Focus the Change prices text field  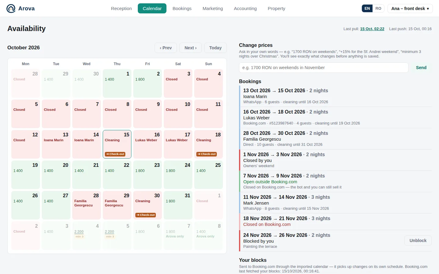(323, 68)
